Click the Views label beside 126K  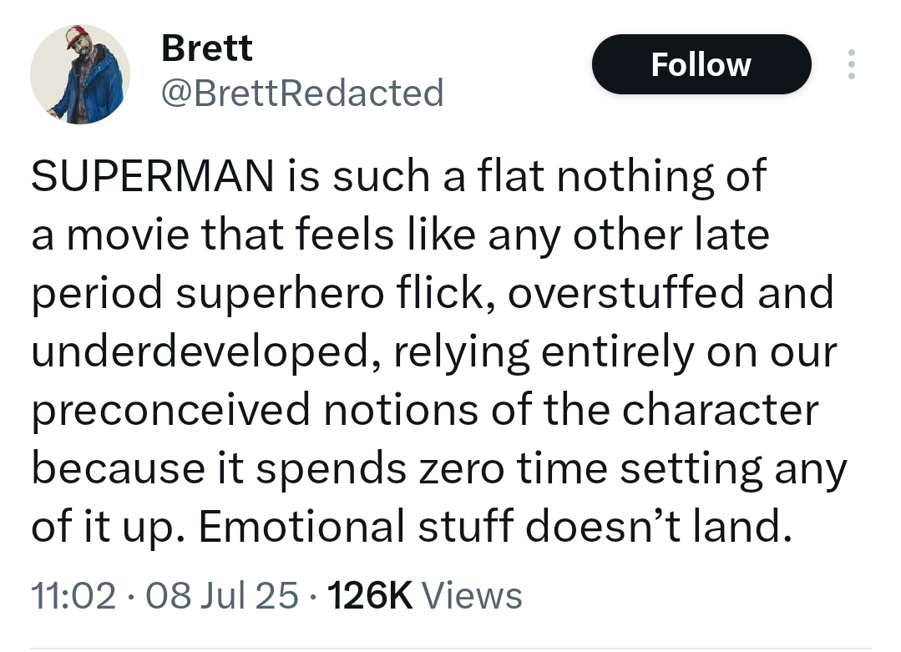472,595
